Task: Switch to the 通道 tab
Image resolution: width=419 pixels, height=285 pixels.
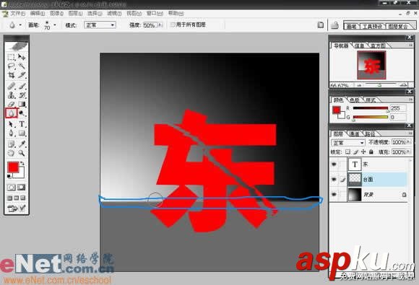Action: pos(355,133)
